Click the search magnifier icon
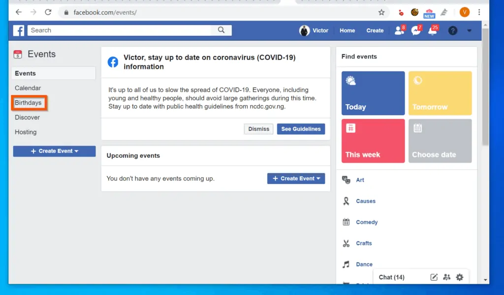Screen dimensions: 504x295 pos(221,30)
